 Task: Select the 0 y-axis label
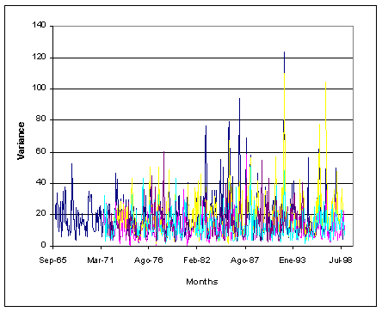(x=43, y=245)
